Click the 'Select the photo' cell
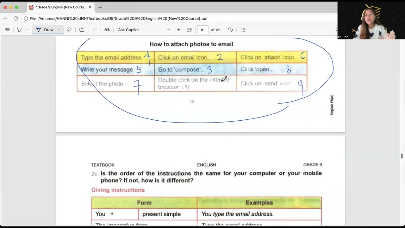405x228 pixels. click(115, 84)
